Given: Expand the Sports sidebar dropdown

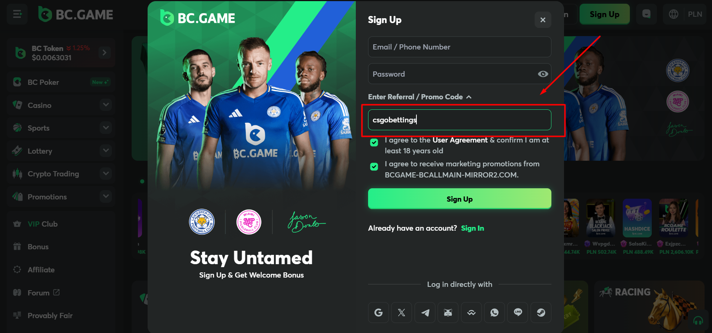Looking at the screenshot, I should coord(106,128).
